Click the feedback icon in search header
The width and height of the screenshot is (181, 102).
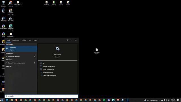coord(67,40)
